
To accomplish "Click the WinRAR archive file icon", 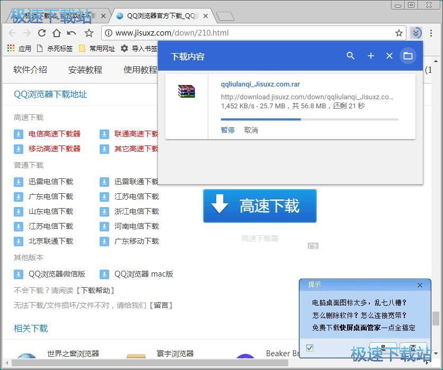I will pyautogui.click(x=187, y=91).
